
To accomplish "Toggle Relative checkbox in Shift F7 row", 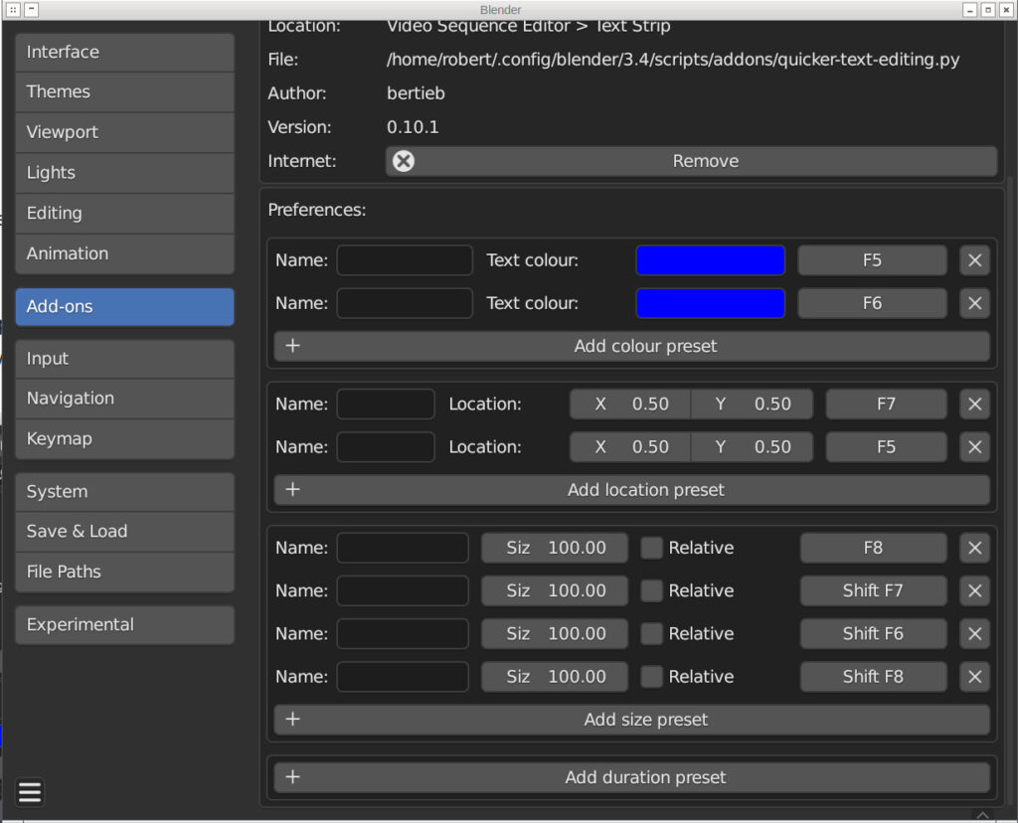I will click(x=651, y=590).
